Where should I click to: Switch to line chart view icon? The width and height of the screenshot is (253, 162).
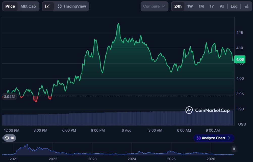click(48, 6)
